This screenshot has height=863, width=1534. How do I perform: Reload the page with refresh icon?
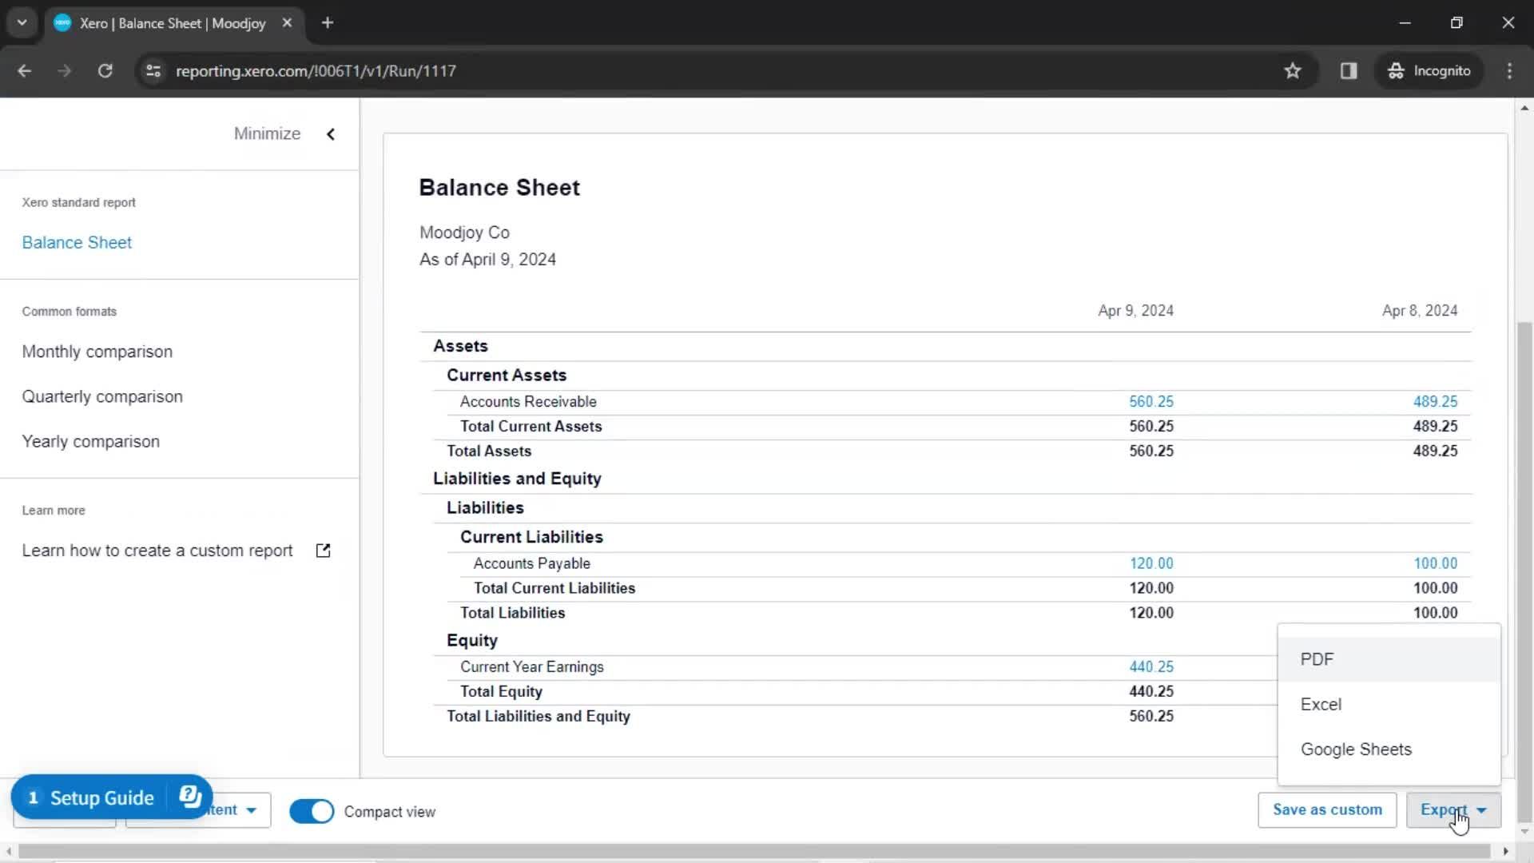pyautogui.click(x=105, y=71)
